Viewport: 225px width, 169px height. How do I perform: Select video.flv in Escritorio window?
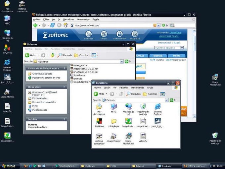point(143,138)
